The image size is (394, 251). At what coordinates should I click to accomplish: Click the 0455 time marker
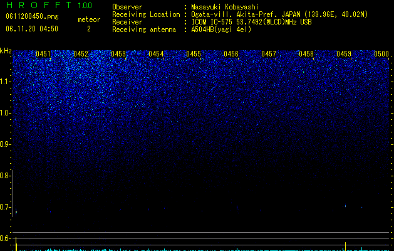pyautogui.click(x=194, y=54)
